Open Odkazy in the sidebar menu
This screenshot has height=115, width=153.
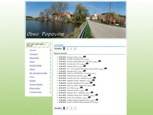click(x=32, y=69)
